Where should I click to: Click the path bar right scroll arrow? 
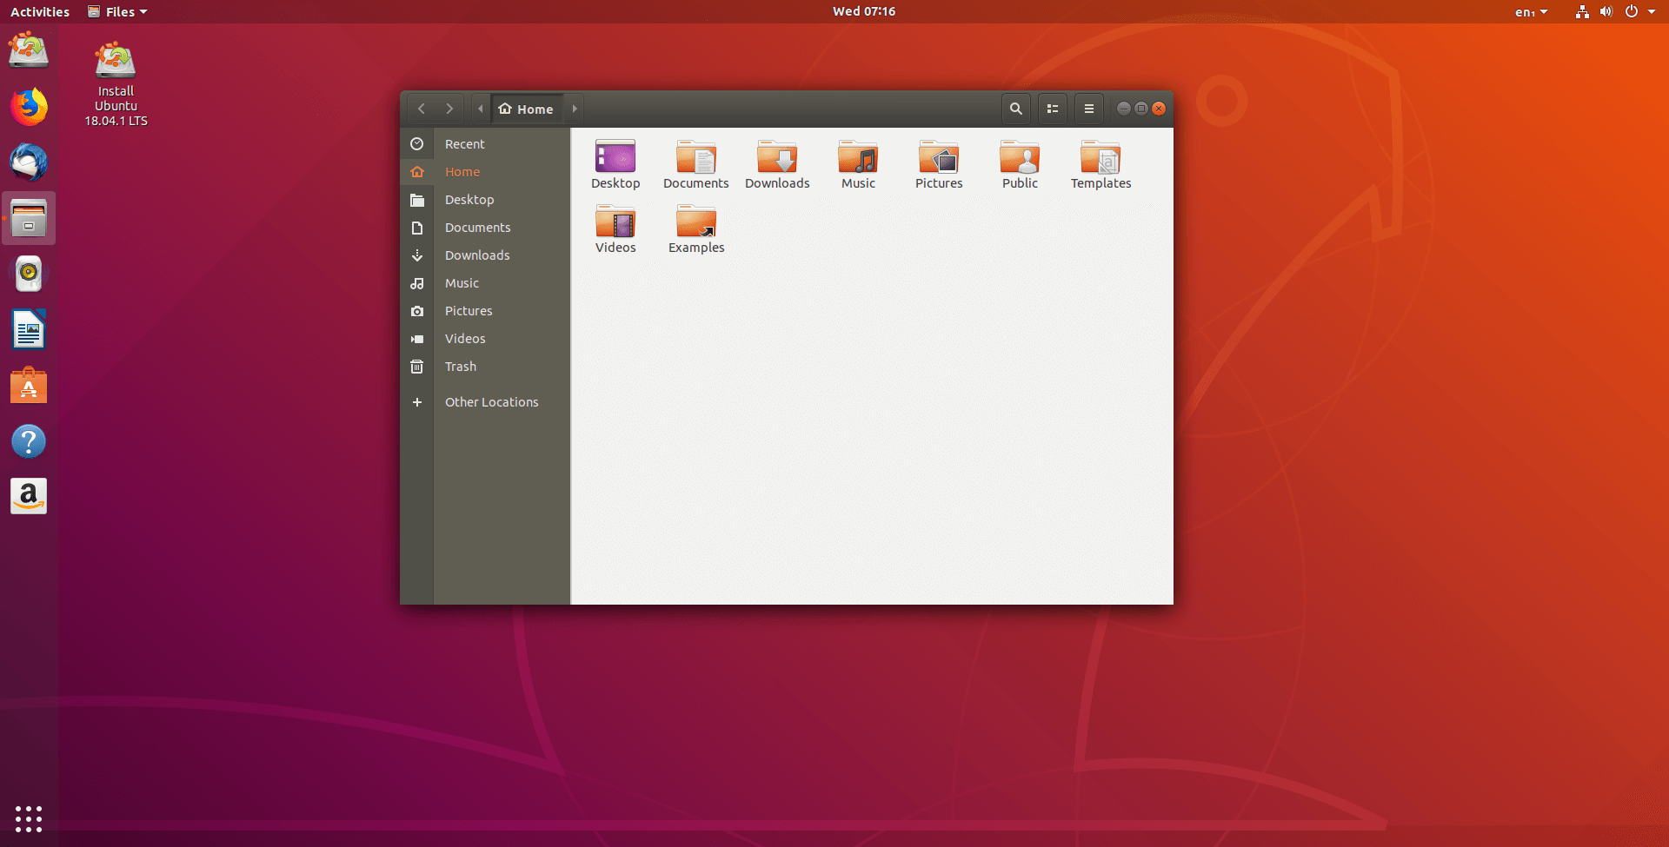575,109
